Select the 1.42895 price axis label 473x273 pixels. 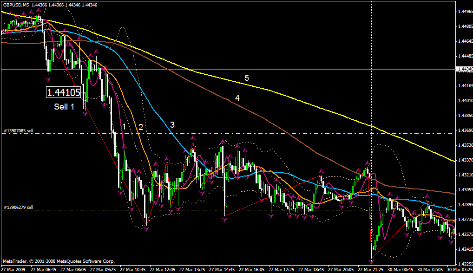coord(465,205)
